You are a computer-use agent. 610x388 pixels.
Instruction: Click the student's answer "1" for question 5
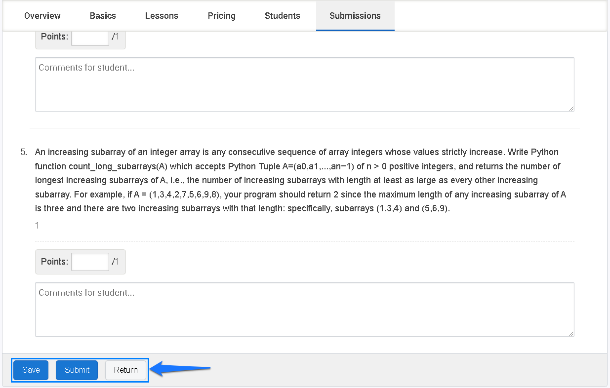[37, 226]
